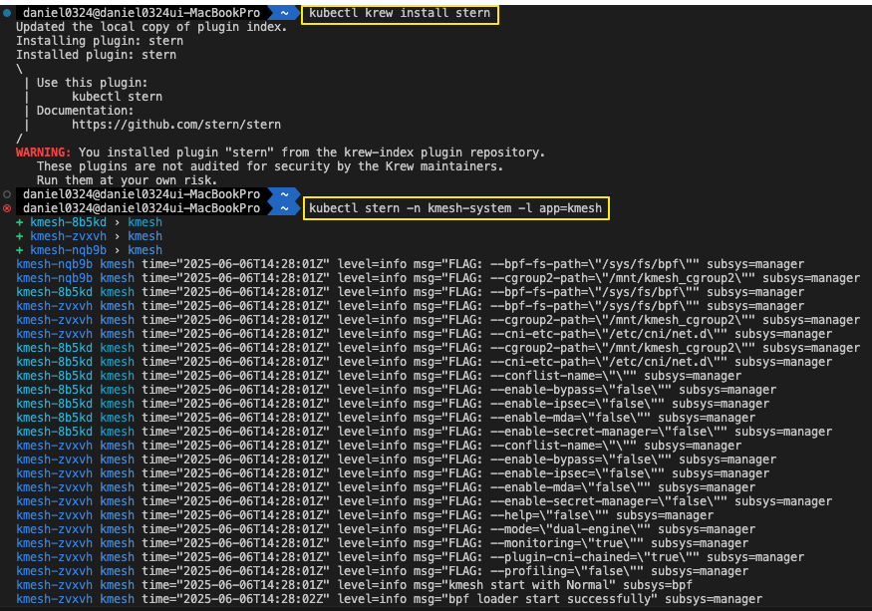This screenshot has height=611, width=872.
Task: Click the 'Documentation:' label
Action: pos(85,111)
